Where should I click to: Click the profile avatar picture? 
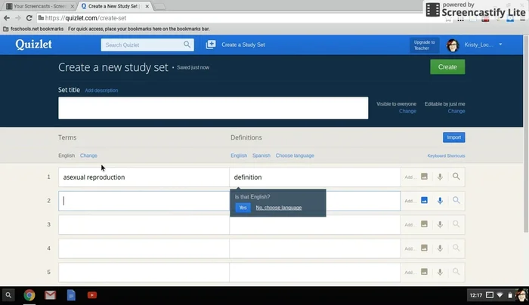pyautogui.click(x=453, y=45)
